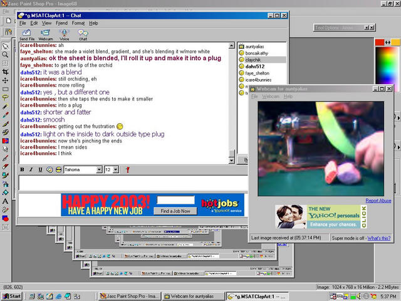Select user faye_shelton in chat list

(x=257, y=73)
